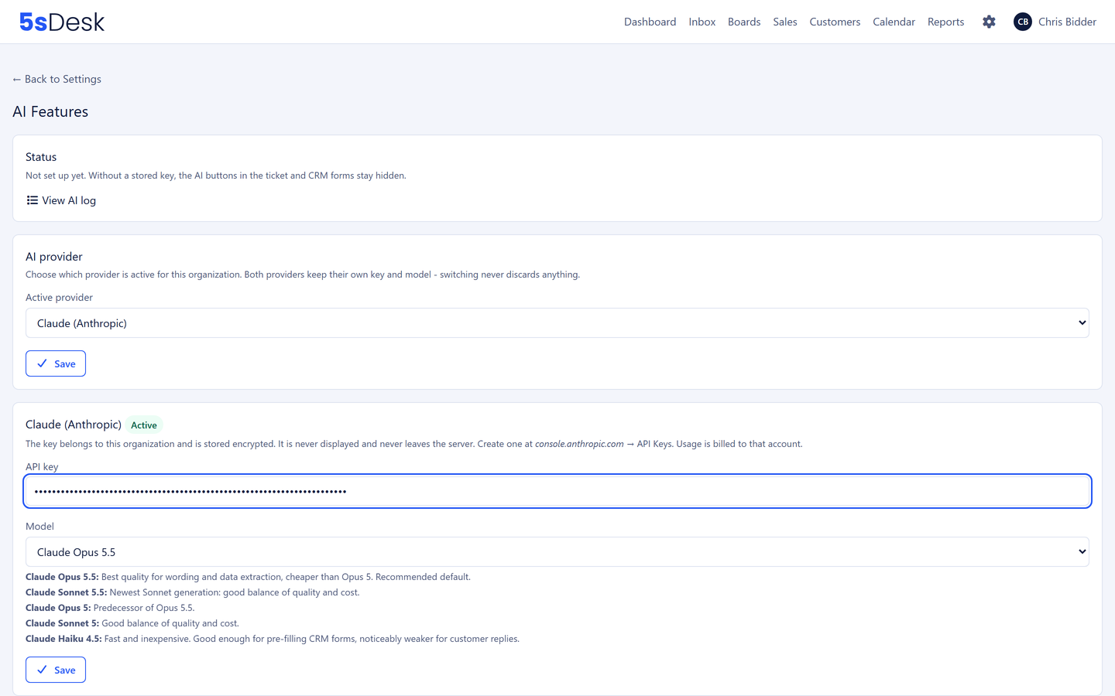Open the Customers page
1115x696 pixels.
coord(835,22)
